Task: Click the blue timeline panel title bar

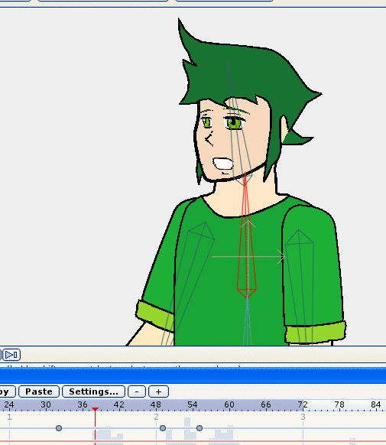Action: [x=193, y=375]
